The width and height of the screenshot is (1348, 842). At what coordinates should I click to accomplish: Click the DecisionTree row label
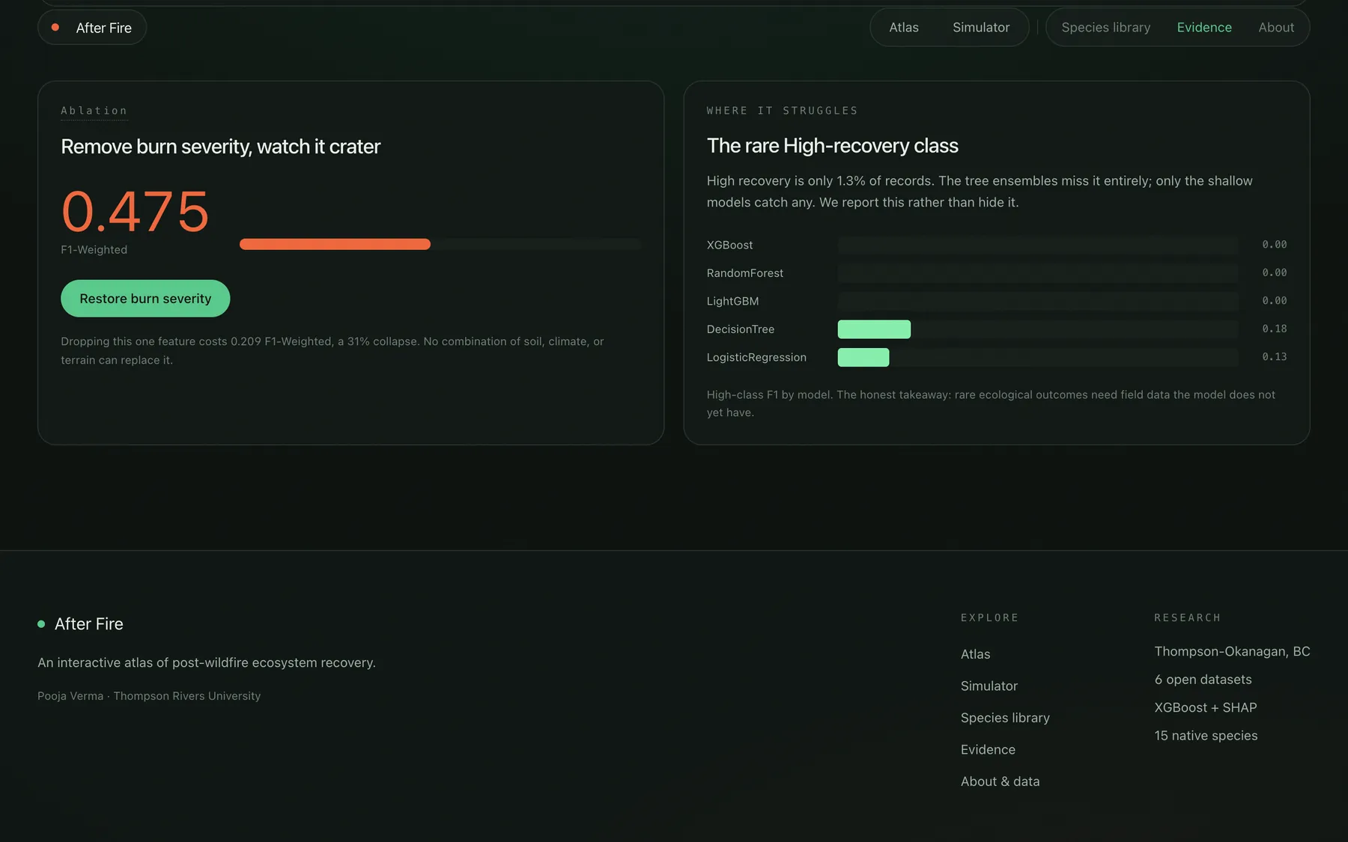(740, 329)
